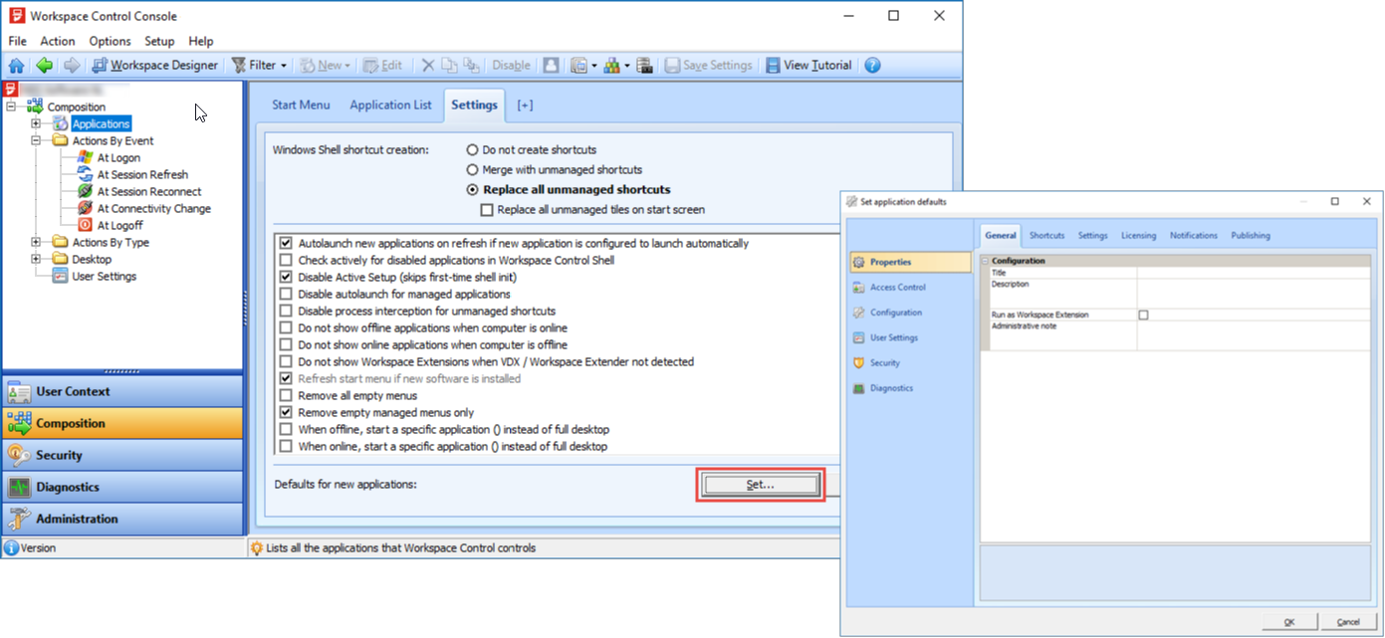Enable Replace all unmanaged tiles on start screen

click(487, 209)
